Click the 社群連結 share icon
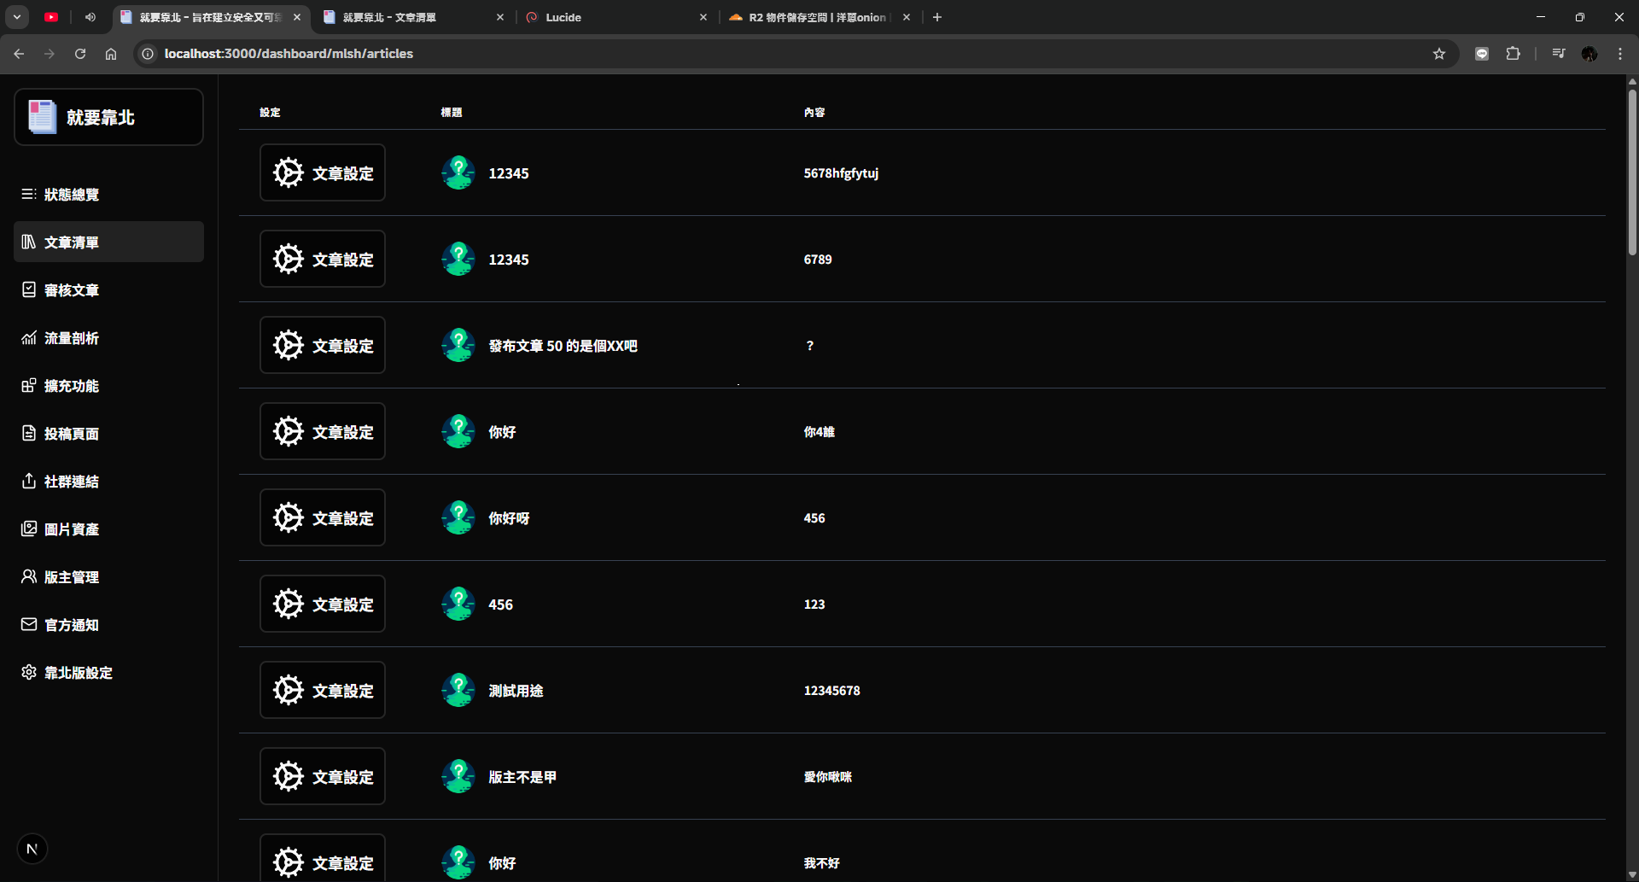The width and height of the screenshot is (1639, 882). (29, 482)
